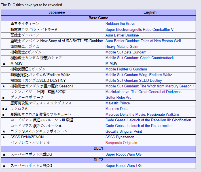Screen dimensions: 201x172
Task: Click the Japanese column header
Action: coord(57,12)
